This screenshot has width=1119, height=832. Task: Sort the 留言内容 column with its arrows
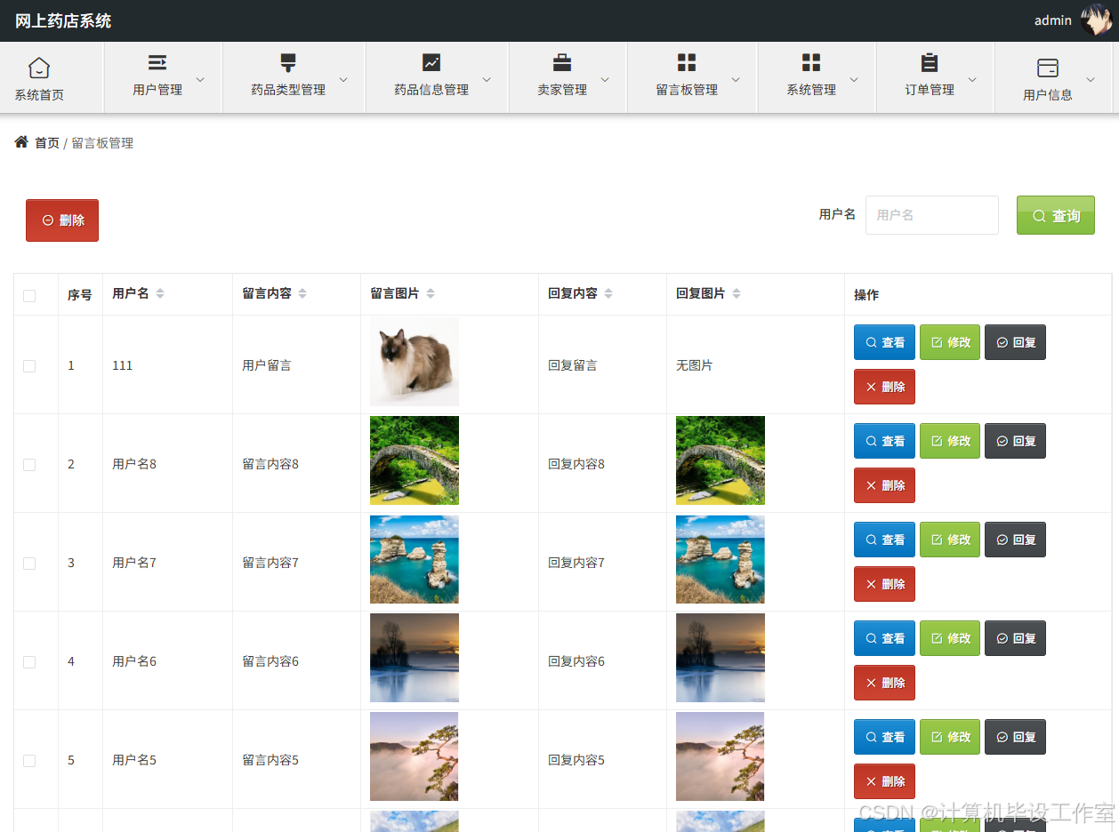tap(302, 293)
